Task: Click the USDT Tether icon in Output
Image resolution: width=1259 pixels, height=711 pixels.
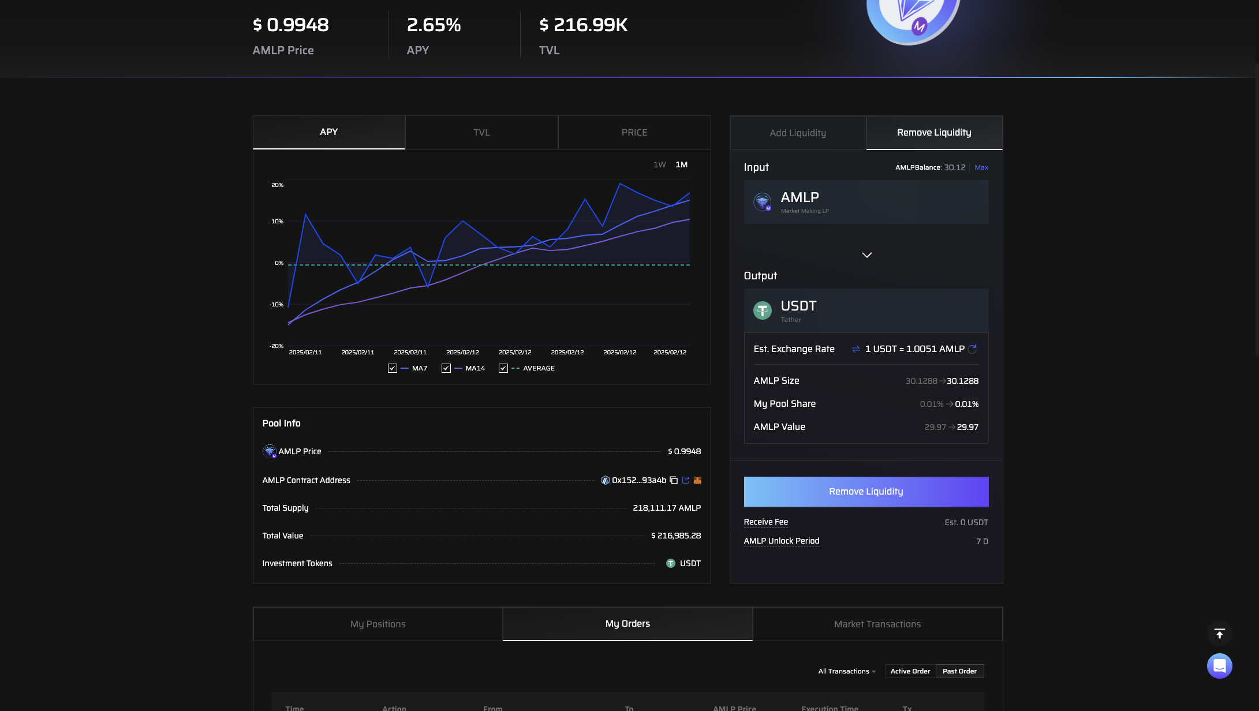Action: 763,310
